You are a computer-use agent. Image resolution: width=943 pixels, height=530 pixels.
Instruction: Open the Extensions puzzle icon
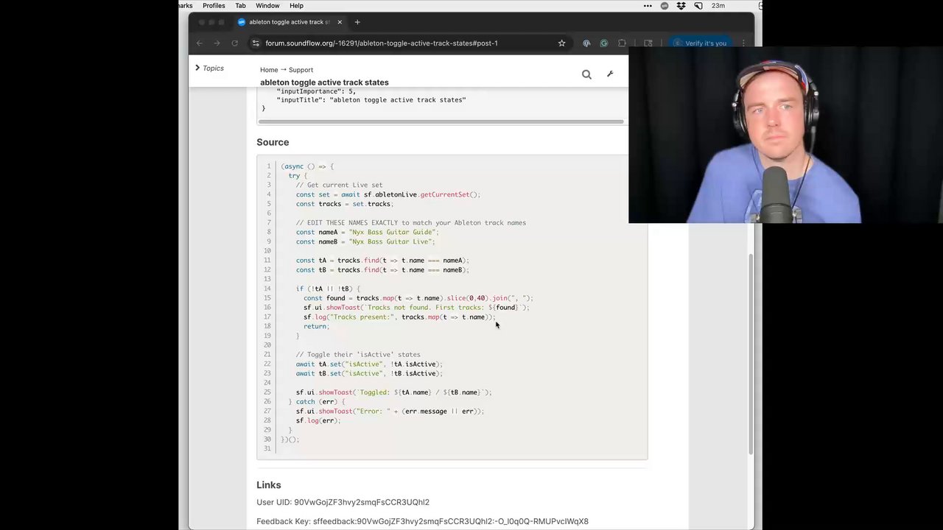point(622,43)
